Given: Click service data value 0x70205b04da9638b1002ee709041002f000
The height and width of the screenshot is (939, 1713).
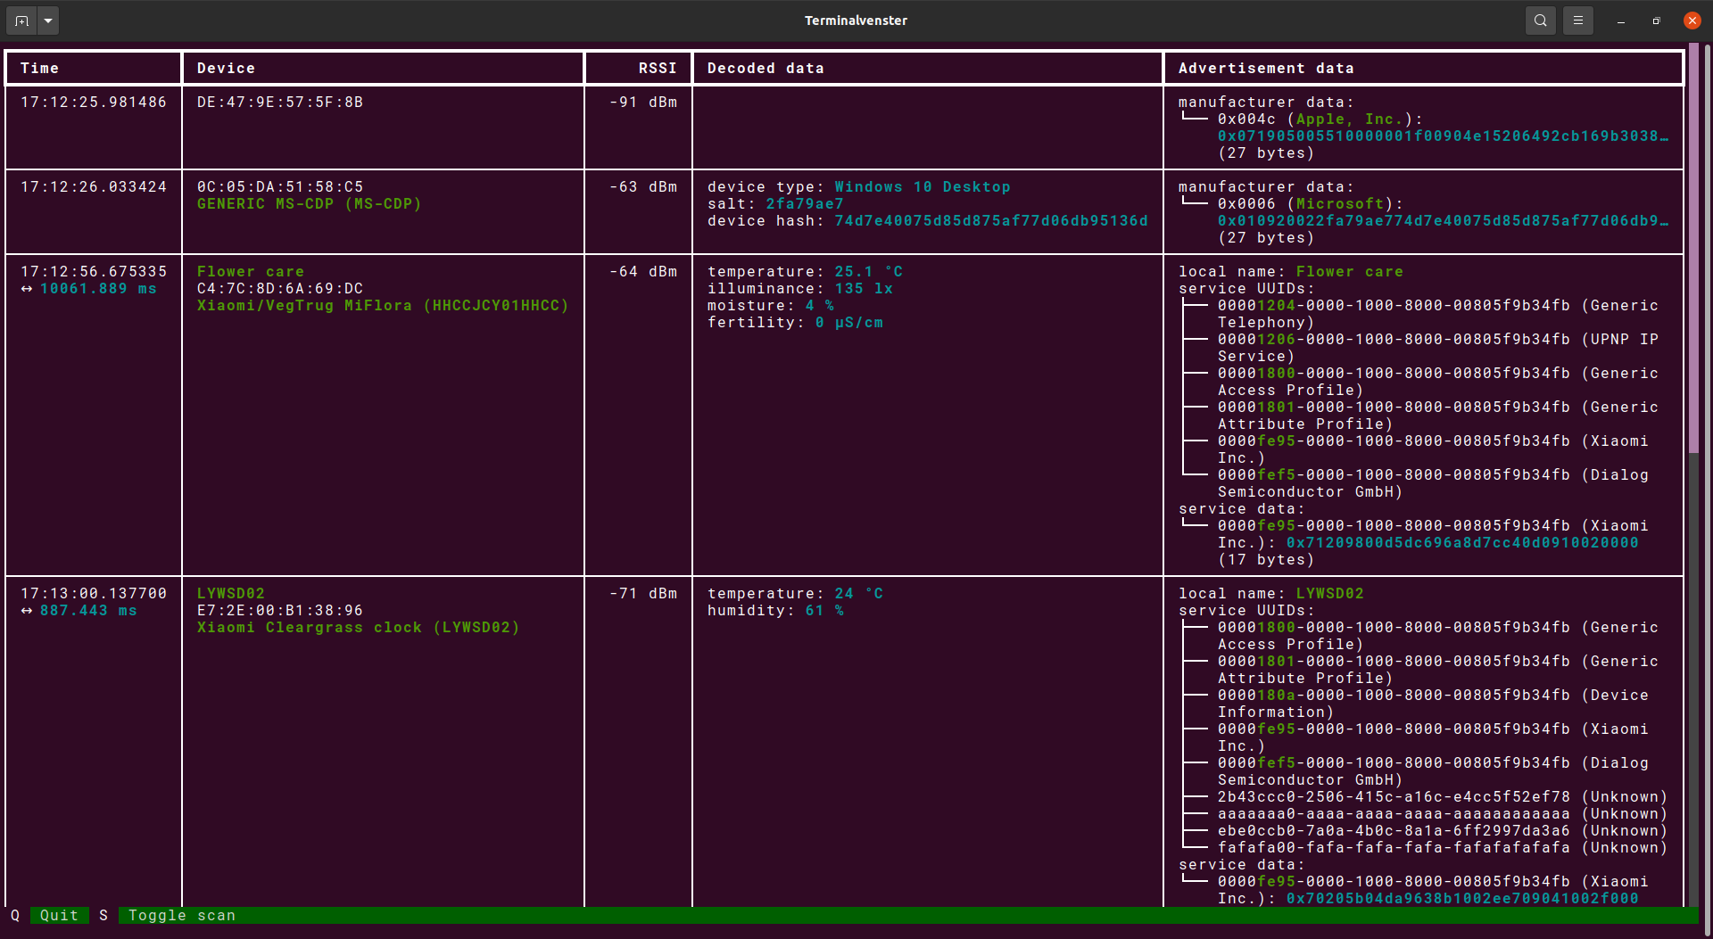Looking at the screenshot, I should tap(1462, 899).
